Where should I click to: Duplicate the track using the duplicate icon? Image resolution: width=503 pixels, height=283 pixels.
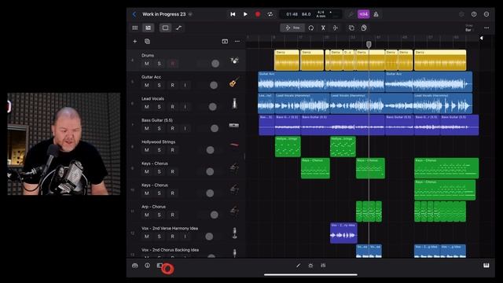[x=147, y=42]
